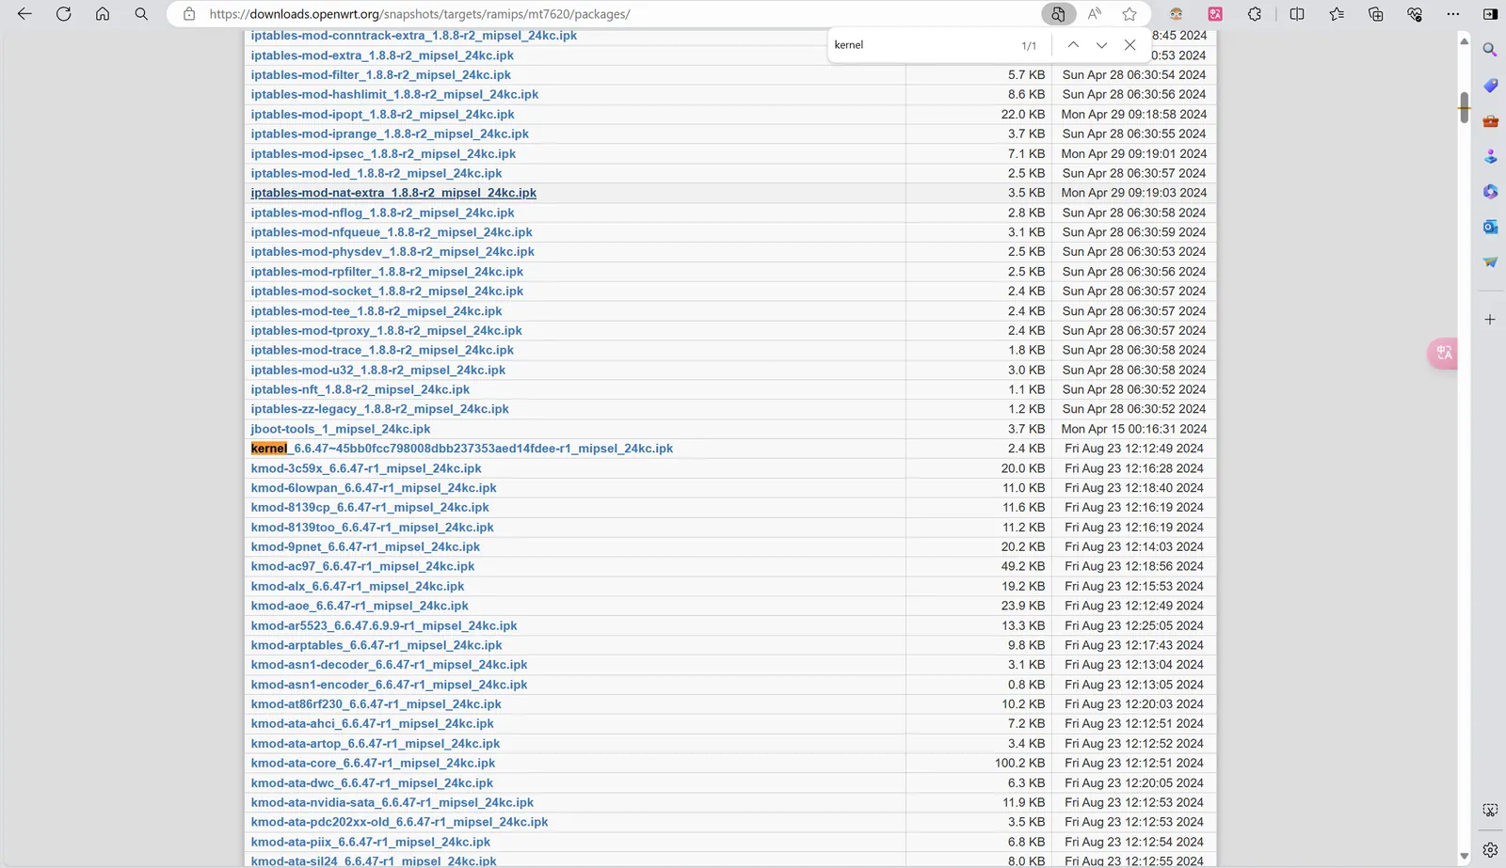Expand the Settings and more menu

pos(1453,14)
